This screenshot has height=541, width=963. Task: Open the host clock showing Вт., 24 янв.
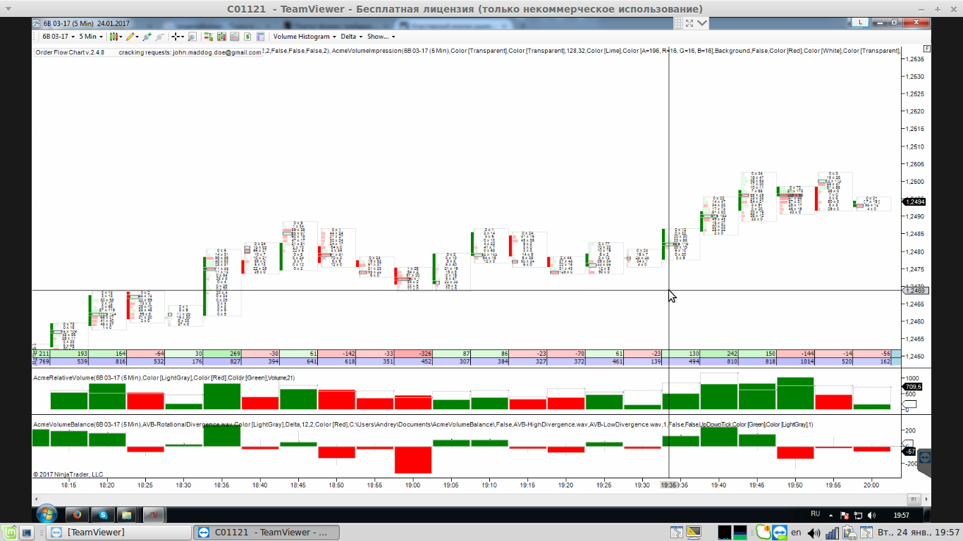(x=918, y=533)
